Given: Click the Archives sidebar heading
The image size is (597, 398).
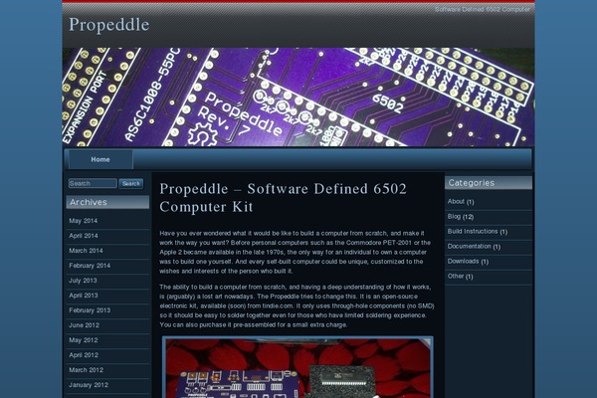Looking at the screenshot, I should [107, 202].
